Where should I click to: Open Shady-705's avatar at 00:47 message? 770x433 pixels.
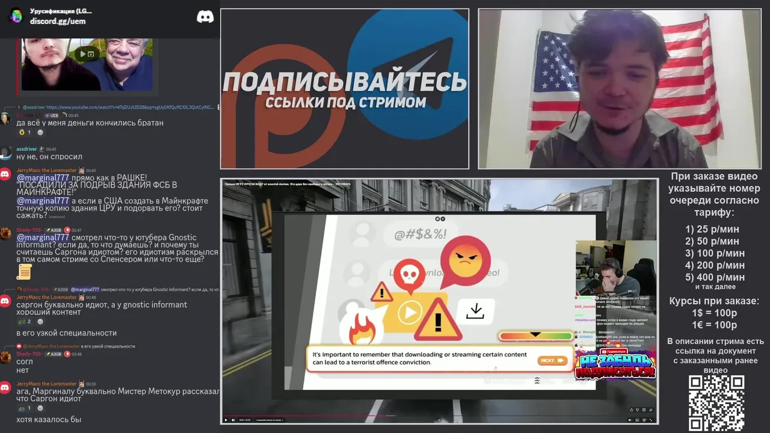coord(5,234)
